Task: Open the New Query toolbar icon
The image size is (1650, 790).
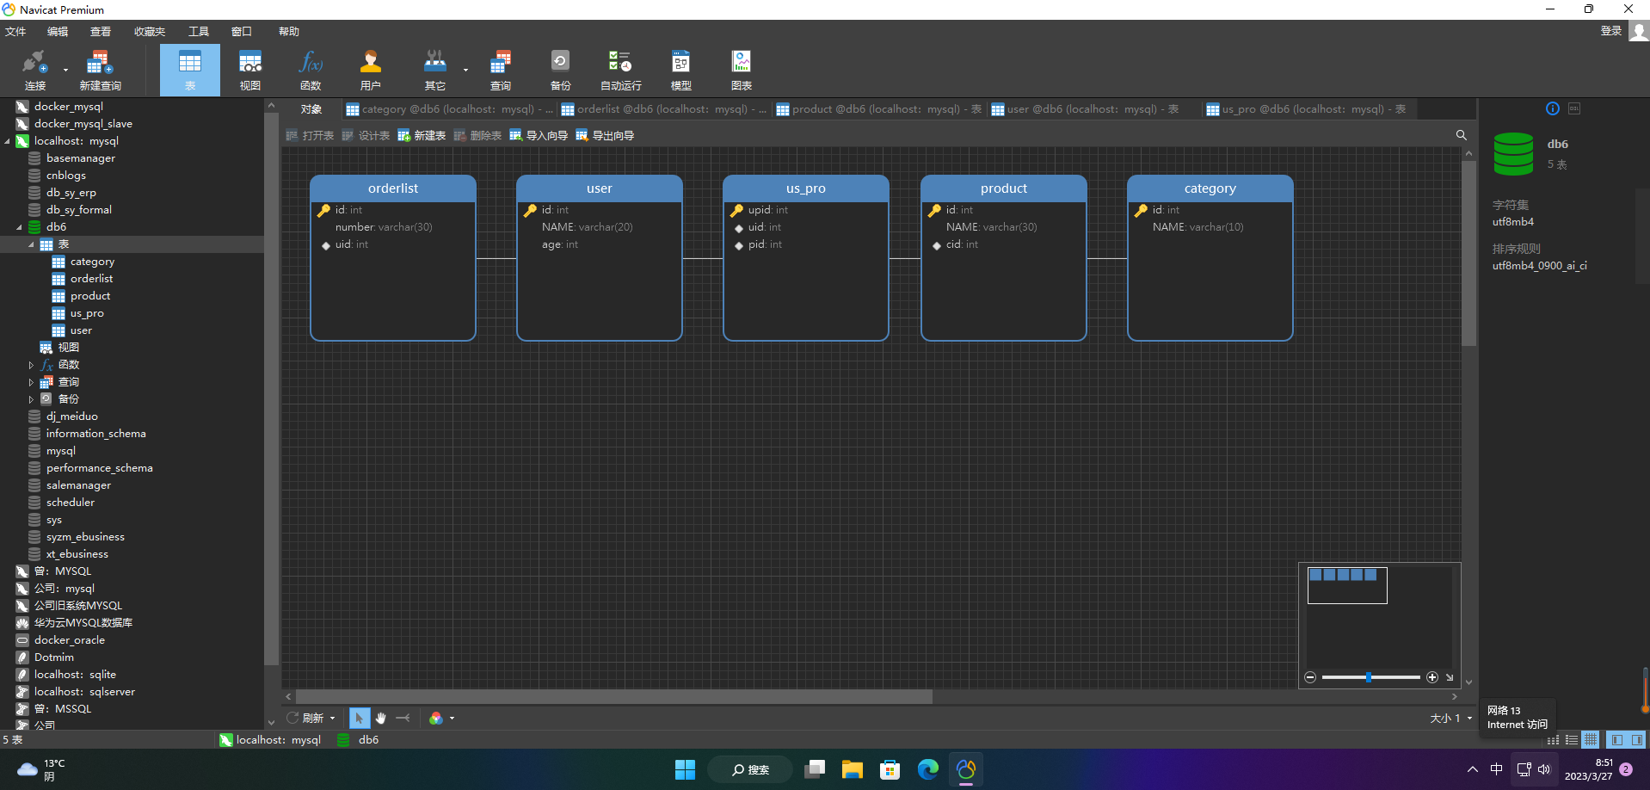Action: click(x=100, y=70)
